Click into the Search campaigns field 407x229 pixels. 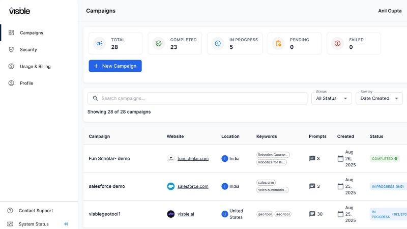click(x=197, y=98)
